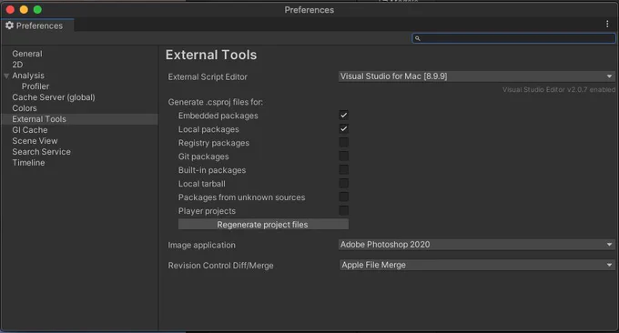Check Packages from unknown sources
Image resolution: width=619 pixels, height=333 pixels.
point(344,197)
